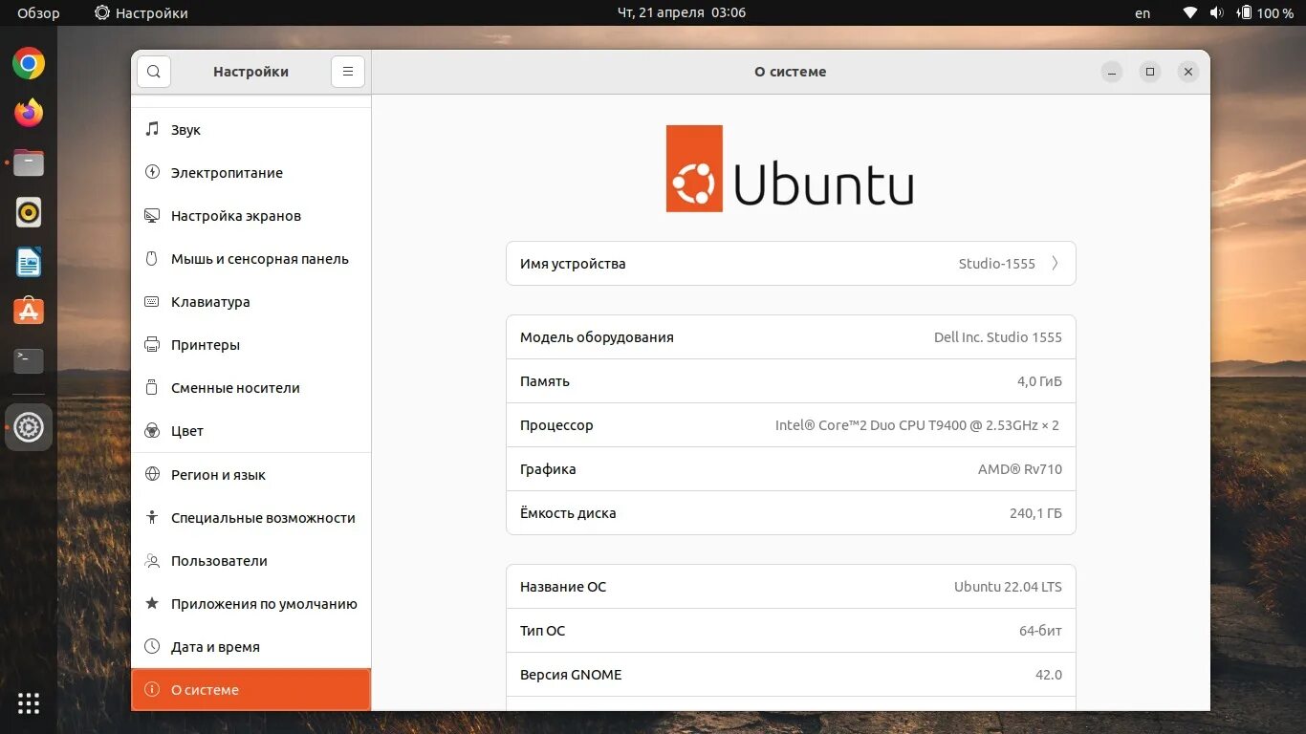Open the Обзор activities overview
Viewport: 1306px width, 734px height.
38,12
